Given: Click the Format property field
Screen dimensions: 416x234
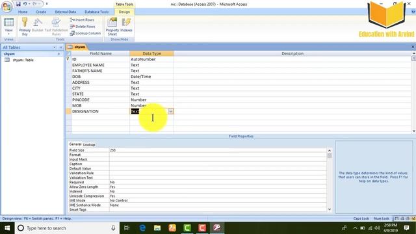Looking at the screenshot, I should (x=218, y=155).
